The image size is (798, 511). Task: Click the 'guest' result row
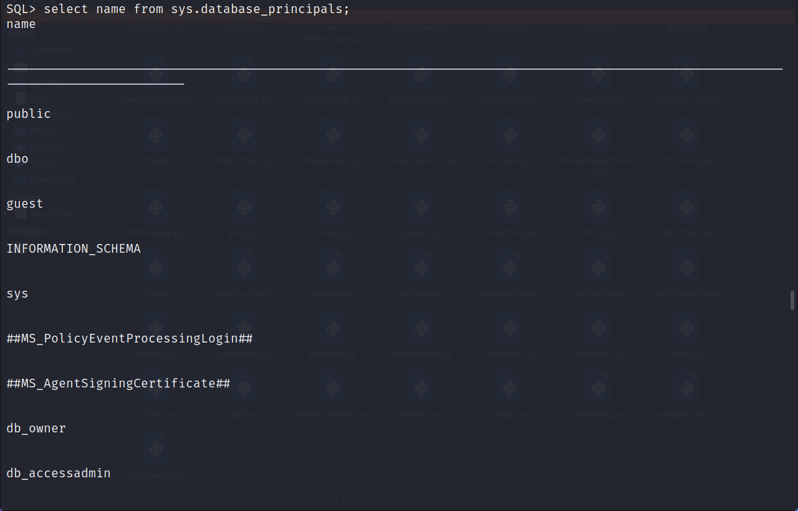[25, 204]
